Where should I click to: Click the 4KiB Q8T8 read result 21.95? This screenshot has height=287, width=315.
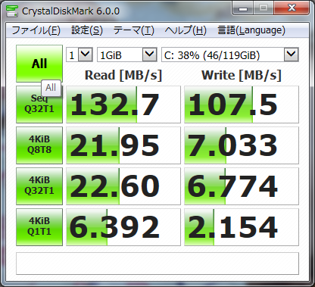[123, 145]
